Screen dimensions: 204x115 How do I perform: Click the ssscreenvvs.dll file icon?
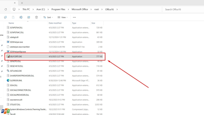click(8, 100)
